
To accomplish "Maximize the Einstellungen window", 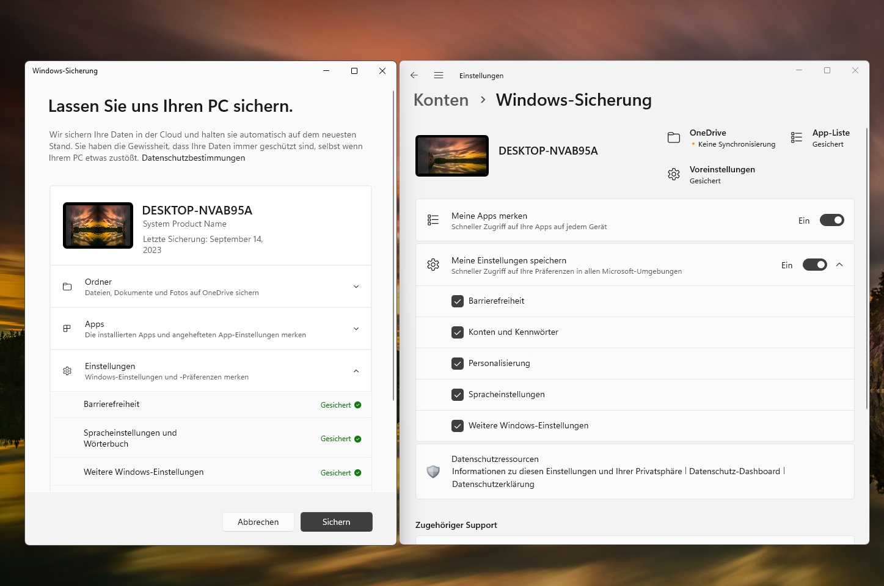I will coord(827,70).
